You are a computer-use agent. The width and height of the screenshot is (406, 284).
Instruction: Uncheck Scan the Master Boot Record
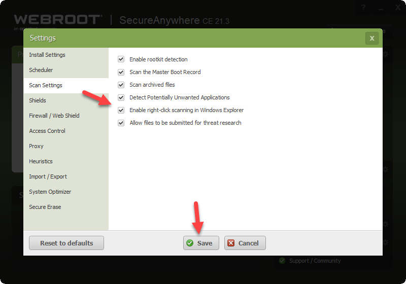121,72
